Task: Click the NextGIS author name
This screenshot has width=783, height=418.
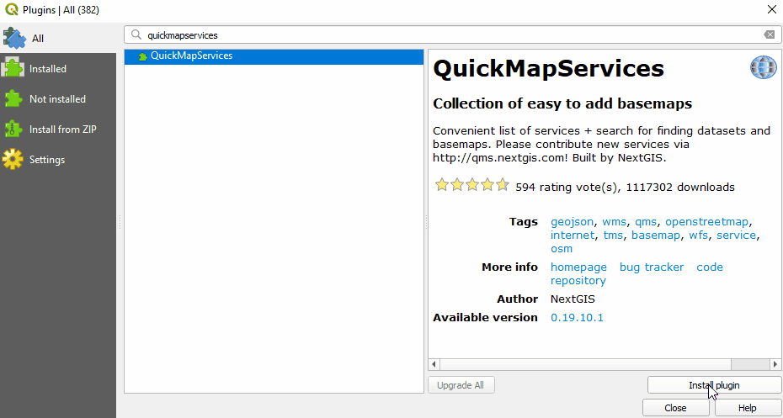Action: coord(573,299)
